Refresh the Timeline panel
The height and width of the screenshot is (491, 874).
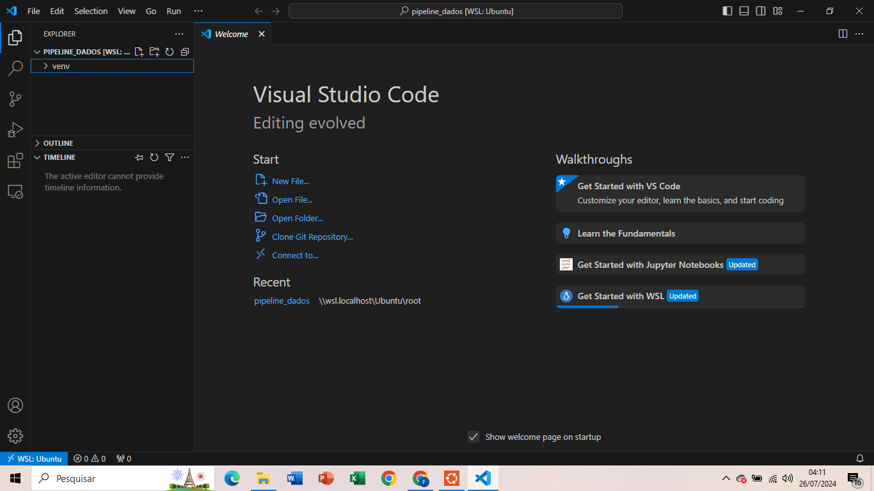(154, 157)
